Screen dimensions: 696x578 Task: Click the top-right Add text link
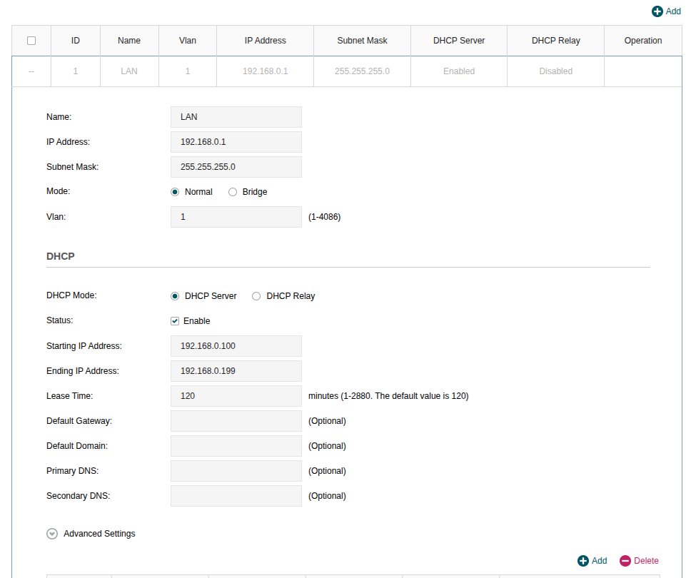[x=673, y=11]
